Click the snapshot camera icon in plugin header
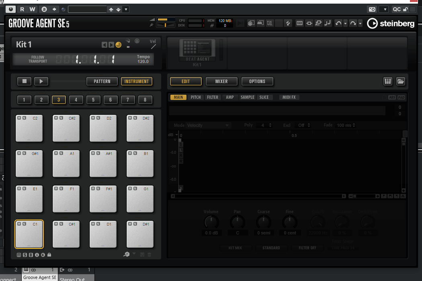 (x=372, y=9)
